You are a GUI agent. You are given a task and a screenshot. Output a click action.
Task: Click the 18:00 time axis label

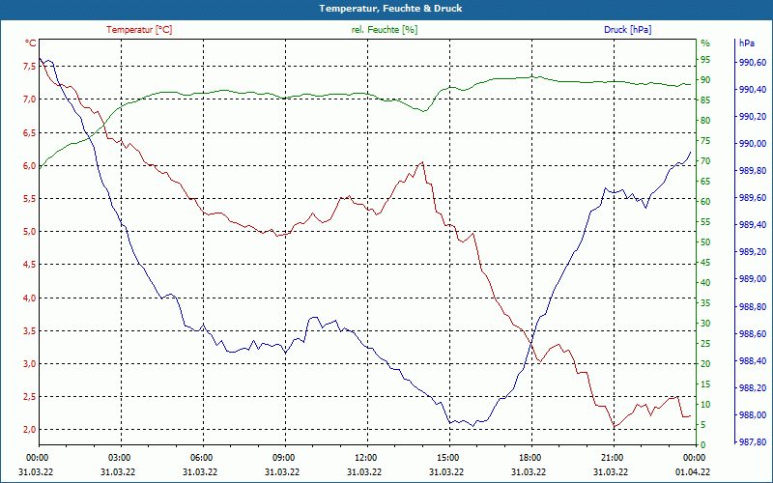(530, 457)
